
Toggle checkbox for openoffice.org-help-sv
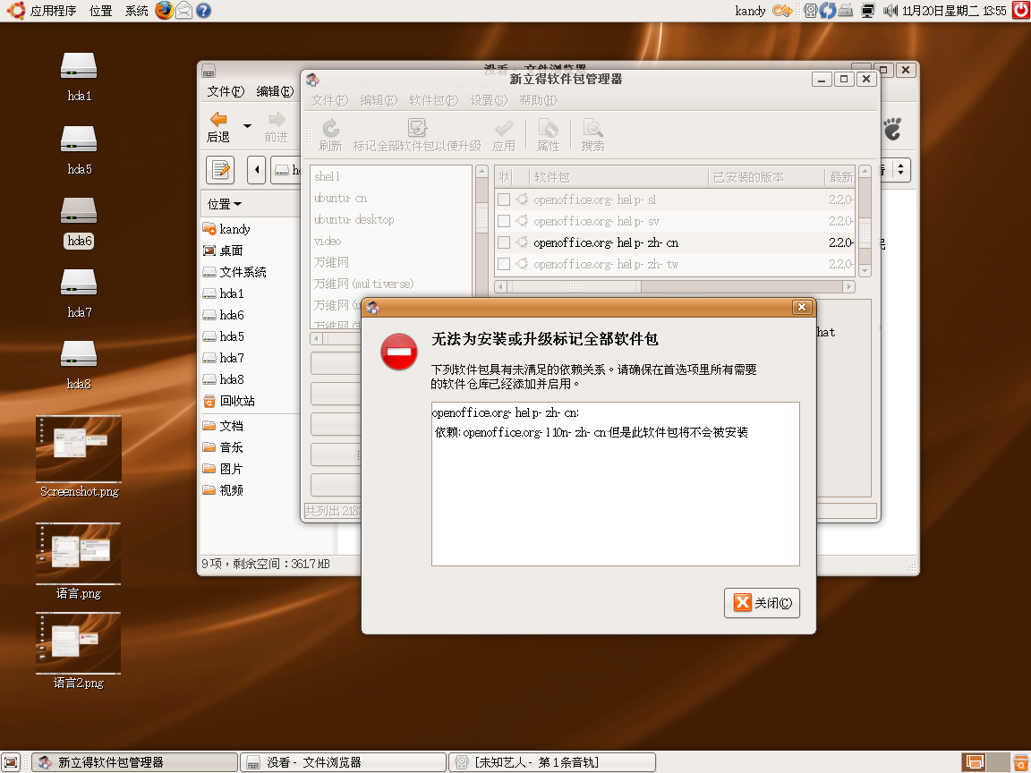tap(505, 221)
